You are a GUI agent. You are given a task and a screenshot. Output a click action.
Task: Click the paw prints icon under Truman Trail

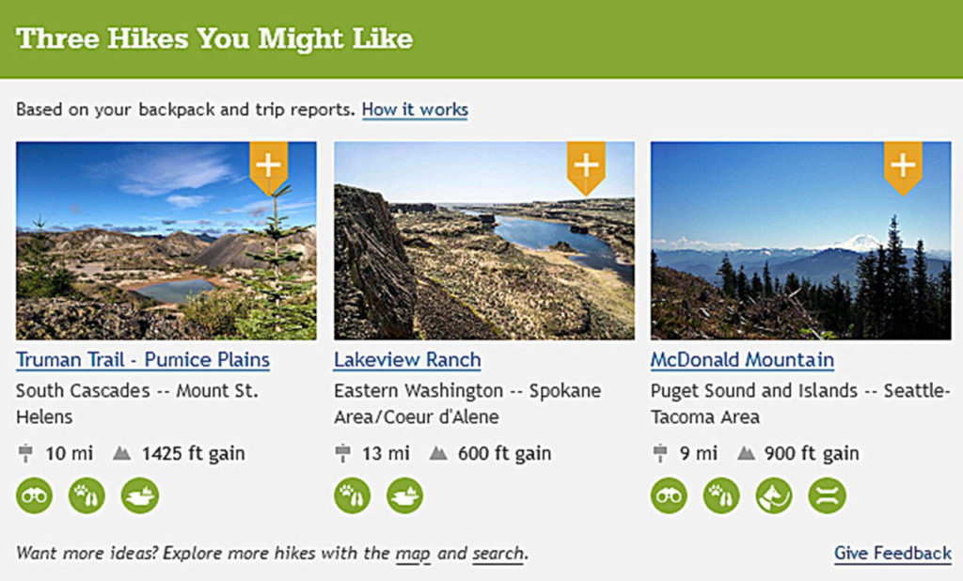[87, 495]
